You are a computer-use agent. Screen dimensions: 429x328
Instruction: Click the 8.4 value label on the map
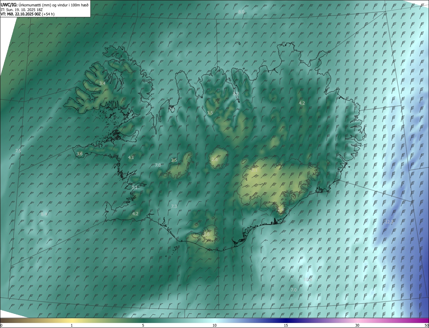(x=44, y=214)
